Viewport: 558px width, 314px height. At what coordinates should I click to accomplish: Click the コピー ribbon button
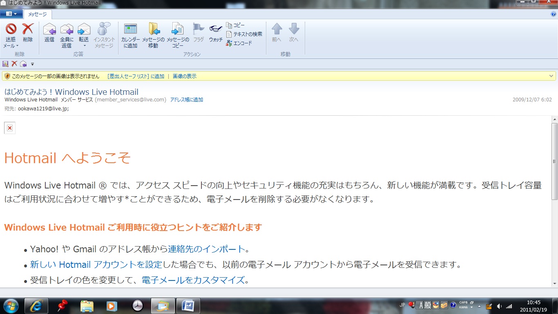coord(236,25)
